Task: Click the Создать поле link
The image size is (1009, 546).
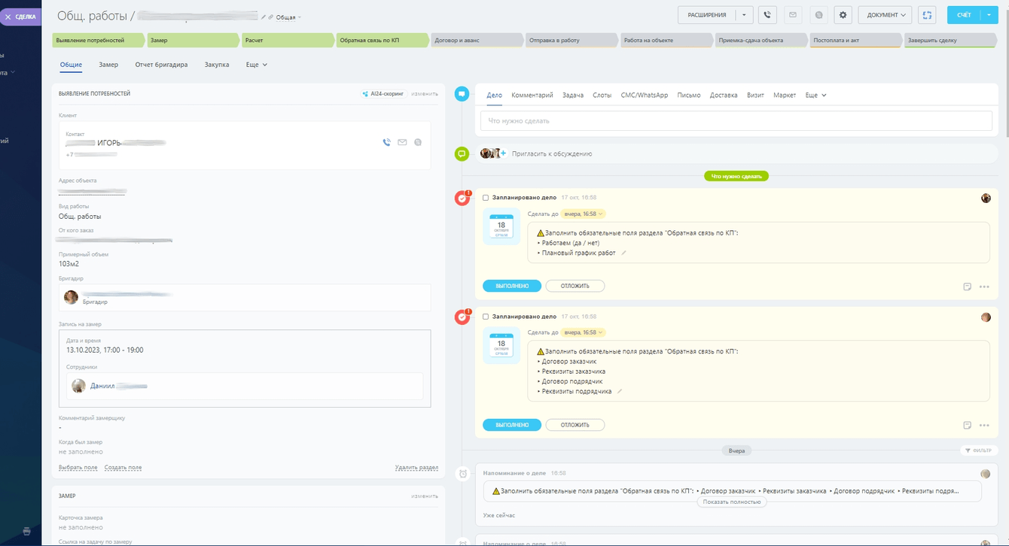Action: pyautogui.click(x=123, y=468)
